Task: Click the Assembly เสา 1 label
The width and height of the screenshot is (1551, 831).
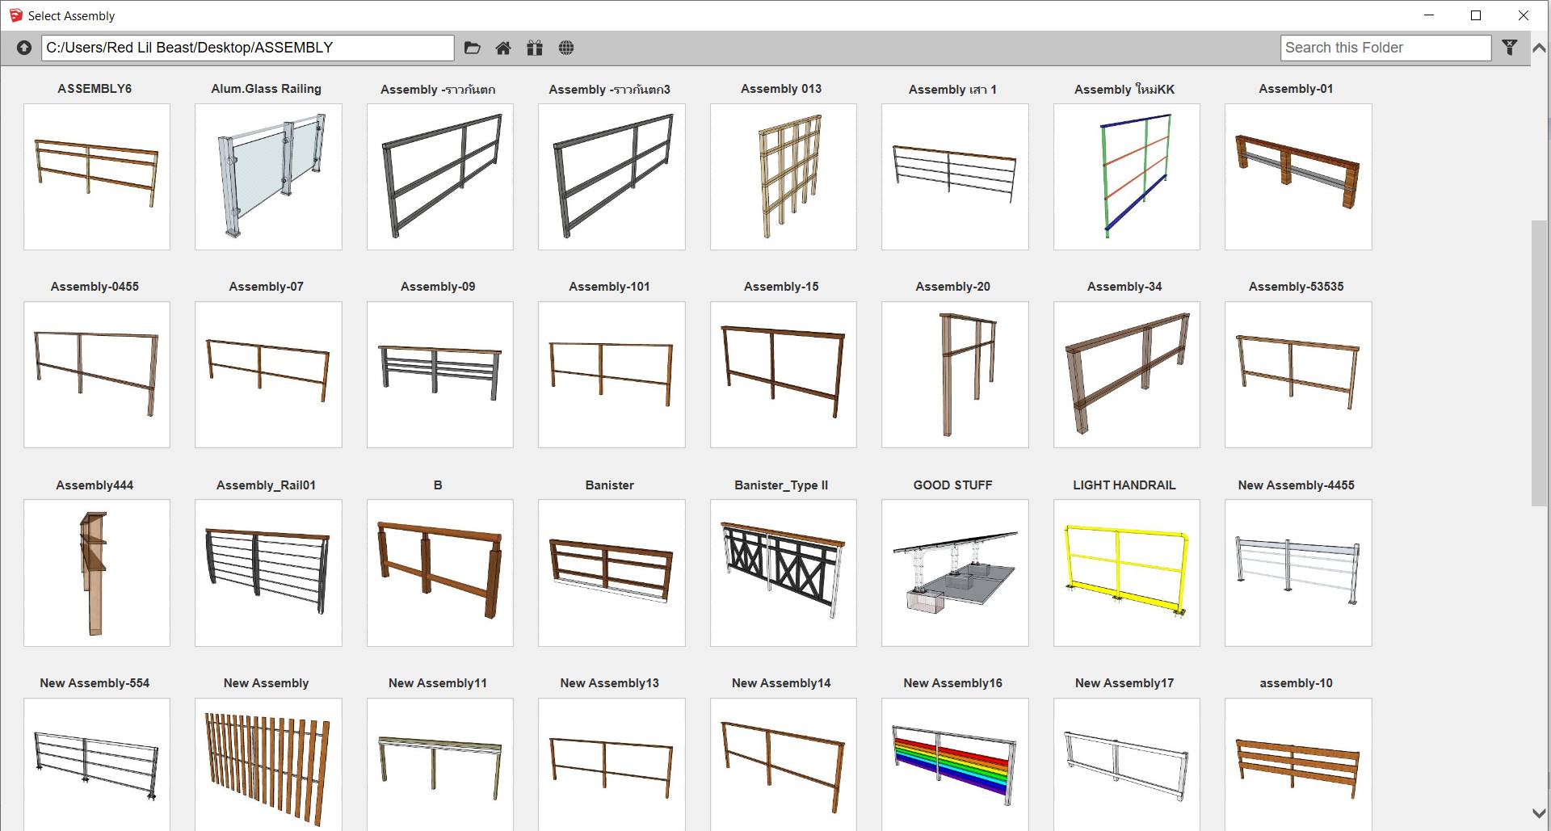Action: pyautogui.click(x=952, y=90)
